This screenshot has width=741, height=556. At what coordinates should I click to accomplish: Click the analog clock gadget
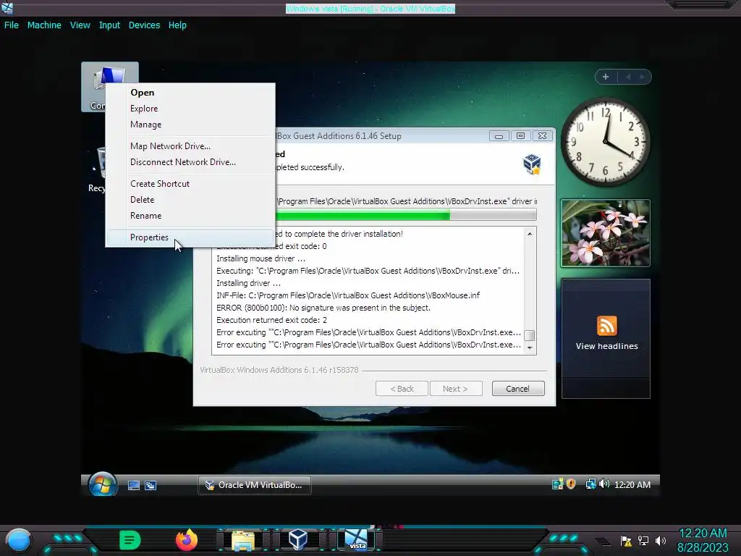click(x=606, y=141)
